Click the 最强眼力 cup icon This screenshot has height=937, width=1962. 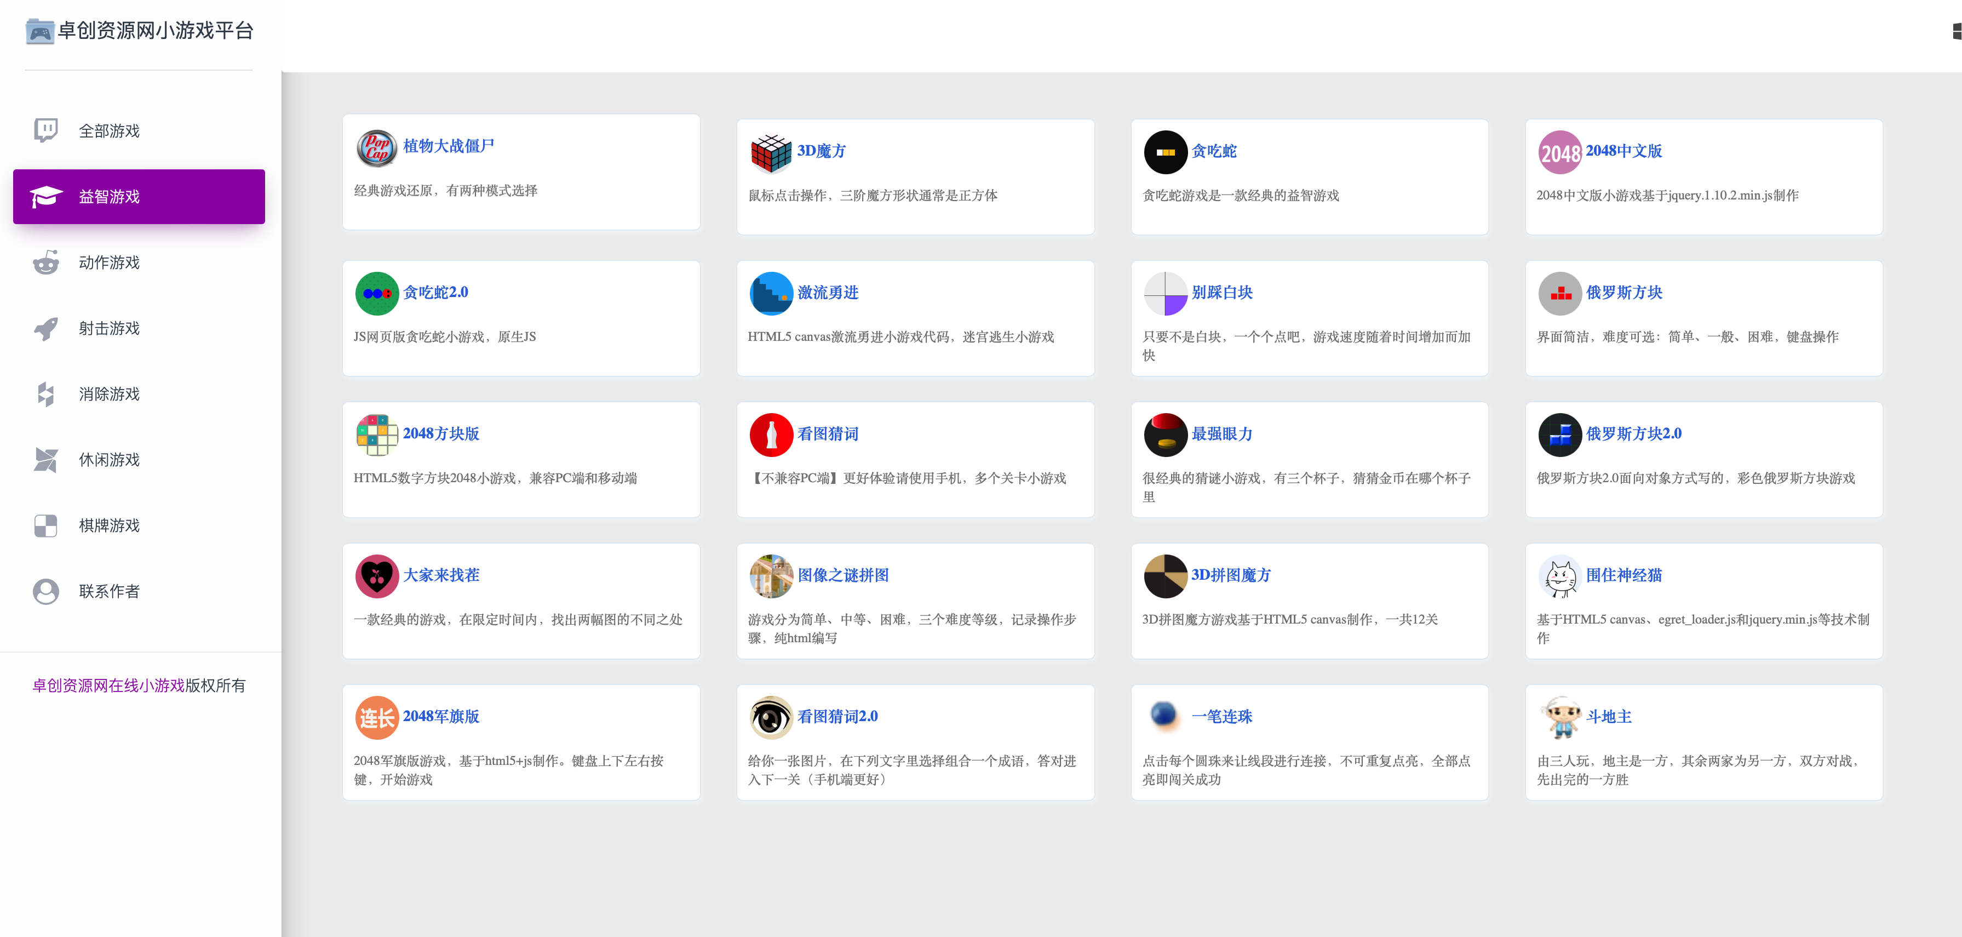pos(1166,435)
